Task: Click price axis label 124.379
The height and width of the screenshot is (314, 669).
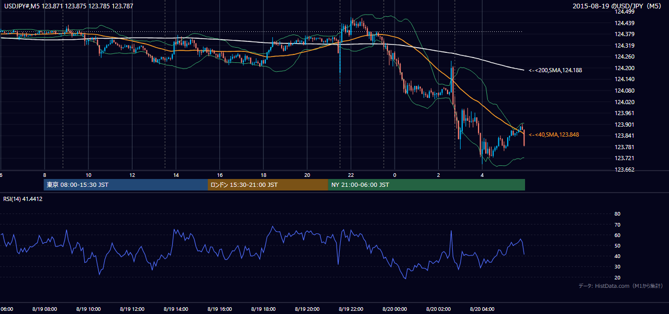Action: pyautogui.click(x=624, y=35)
